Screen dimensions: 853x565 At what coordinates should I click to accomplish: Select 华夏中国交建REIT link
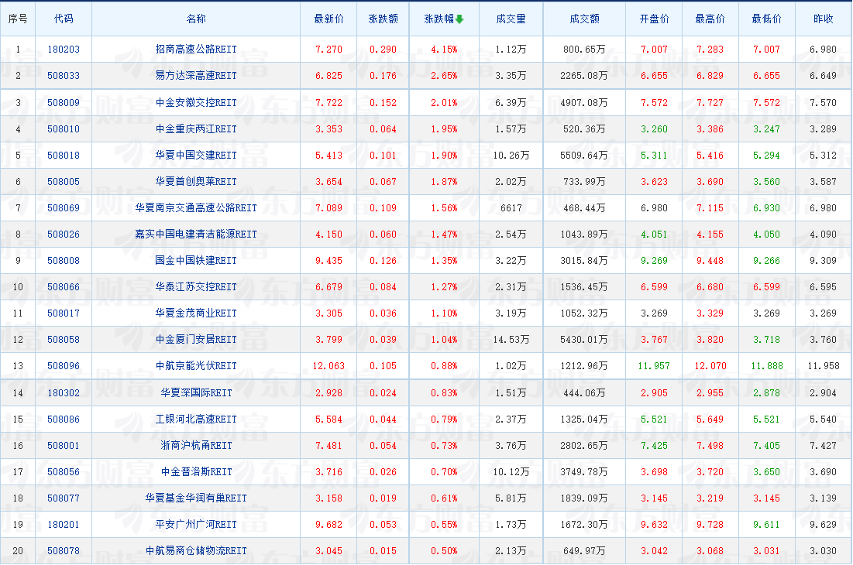click(196, 155)
